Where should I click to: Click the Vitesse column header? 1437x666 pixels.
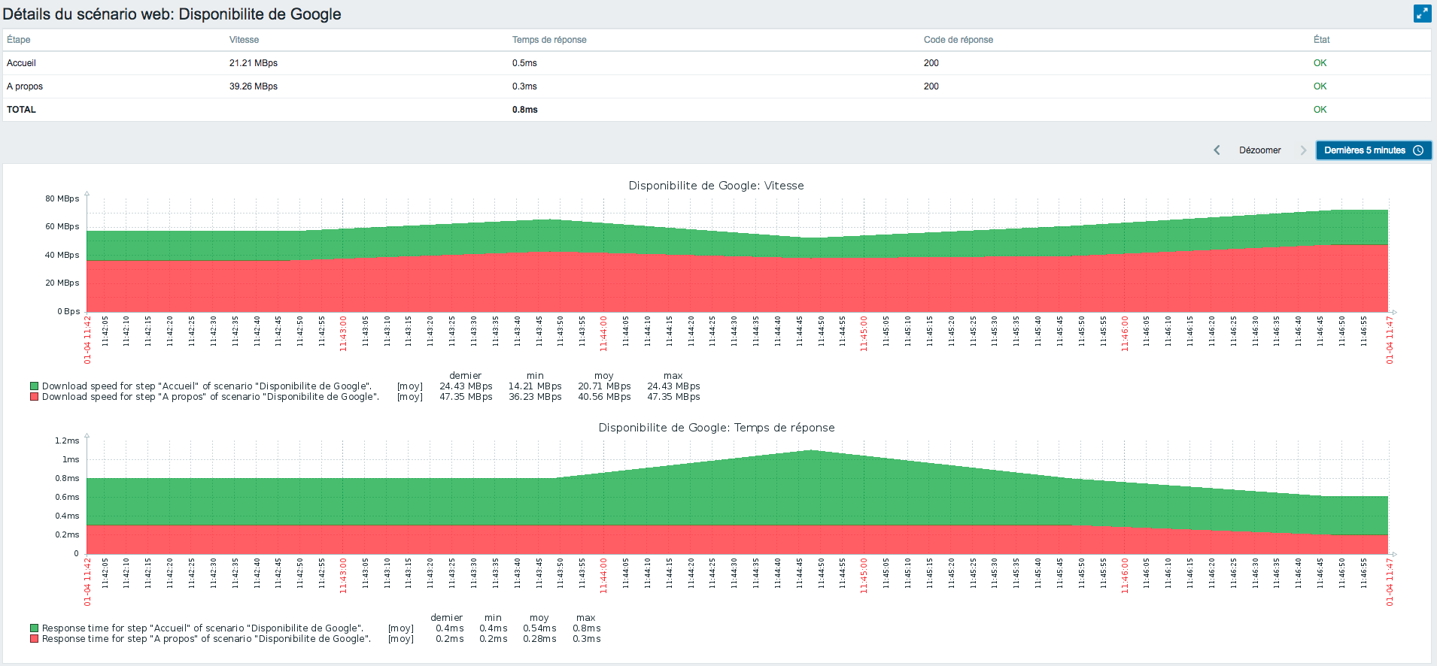(x=244, y=40)
